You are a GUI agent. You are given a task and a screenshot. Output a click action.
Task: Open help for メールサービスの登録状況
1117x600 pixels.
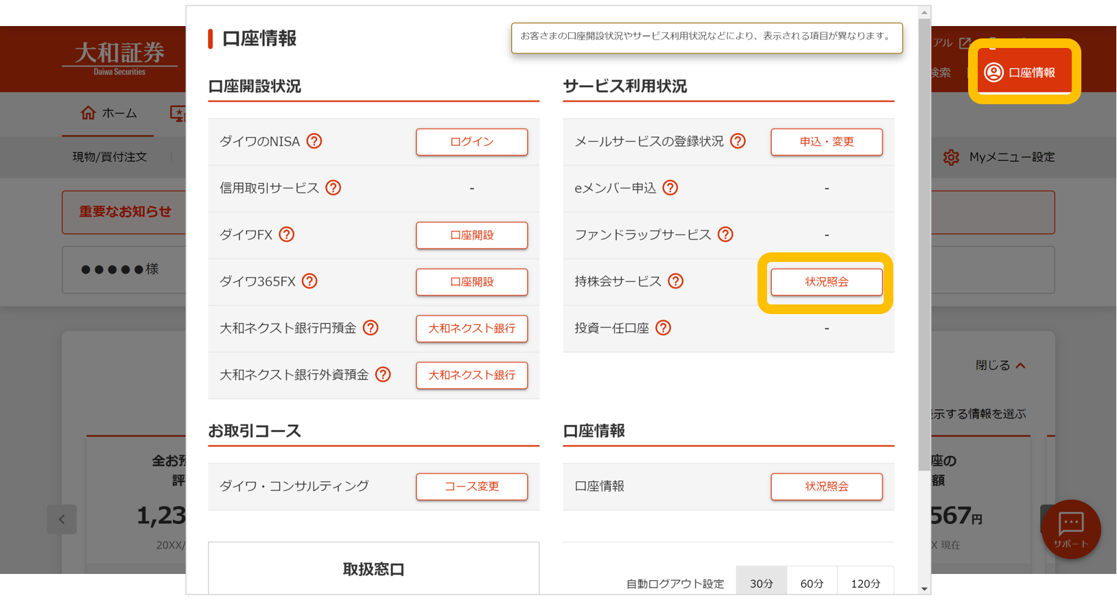pyautogui.click(x=738, y=141)
